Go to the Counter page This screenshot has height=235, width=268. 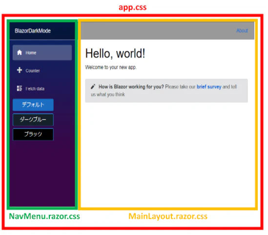(x=42, y=70)
